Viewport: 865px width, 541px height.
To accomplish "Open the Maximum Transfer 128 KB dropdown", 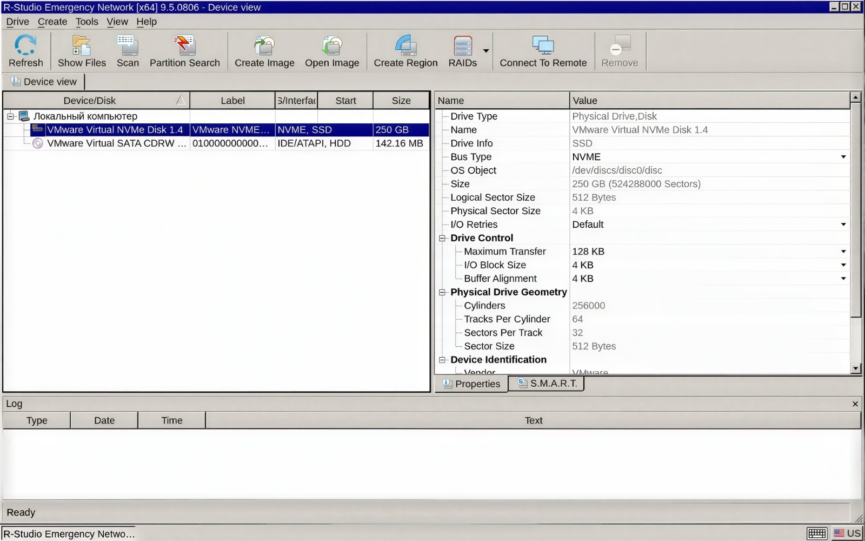I will point(843,252).
